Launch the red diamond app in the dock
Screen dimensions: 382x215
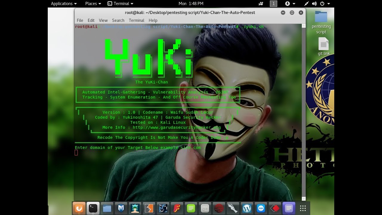click(x=275, y=208)
